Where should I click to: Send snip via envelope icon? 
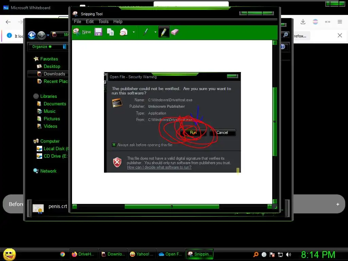point(124,32)
